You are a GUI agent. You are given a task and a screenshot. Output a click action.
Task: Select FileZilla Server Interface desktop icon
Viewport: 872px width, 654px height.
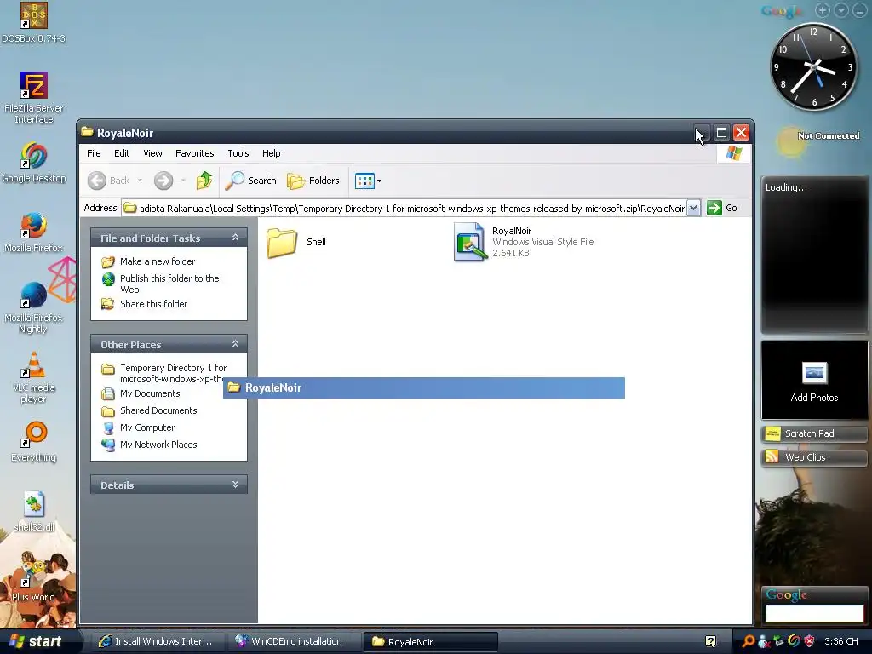(33, 97)
